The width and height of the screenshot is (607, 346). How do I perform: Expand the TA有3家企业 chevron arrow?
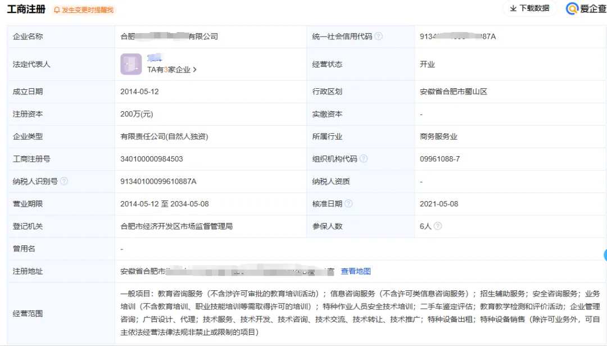(x=194, y=70)
